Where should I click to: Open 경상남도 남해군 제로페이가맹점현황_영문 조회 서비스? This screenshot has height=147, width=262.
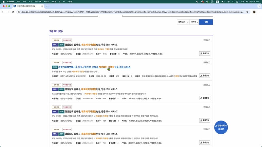(x=91, y=89)
